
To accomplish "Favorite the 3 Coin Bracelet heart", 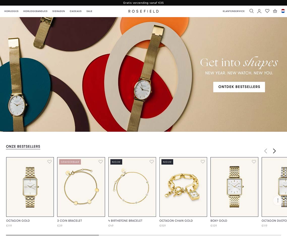I will click(100, 162).
